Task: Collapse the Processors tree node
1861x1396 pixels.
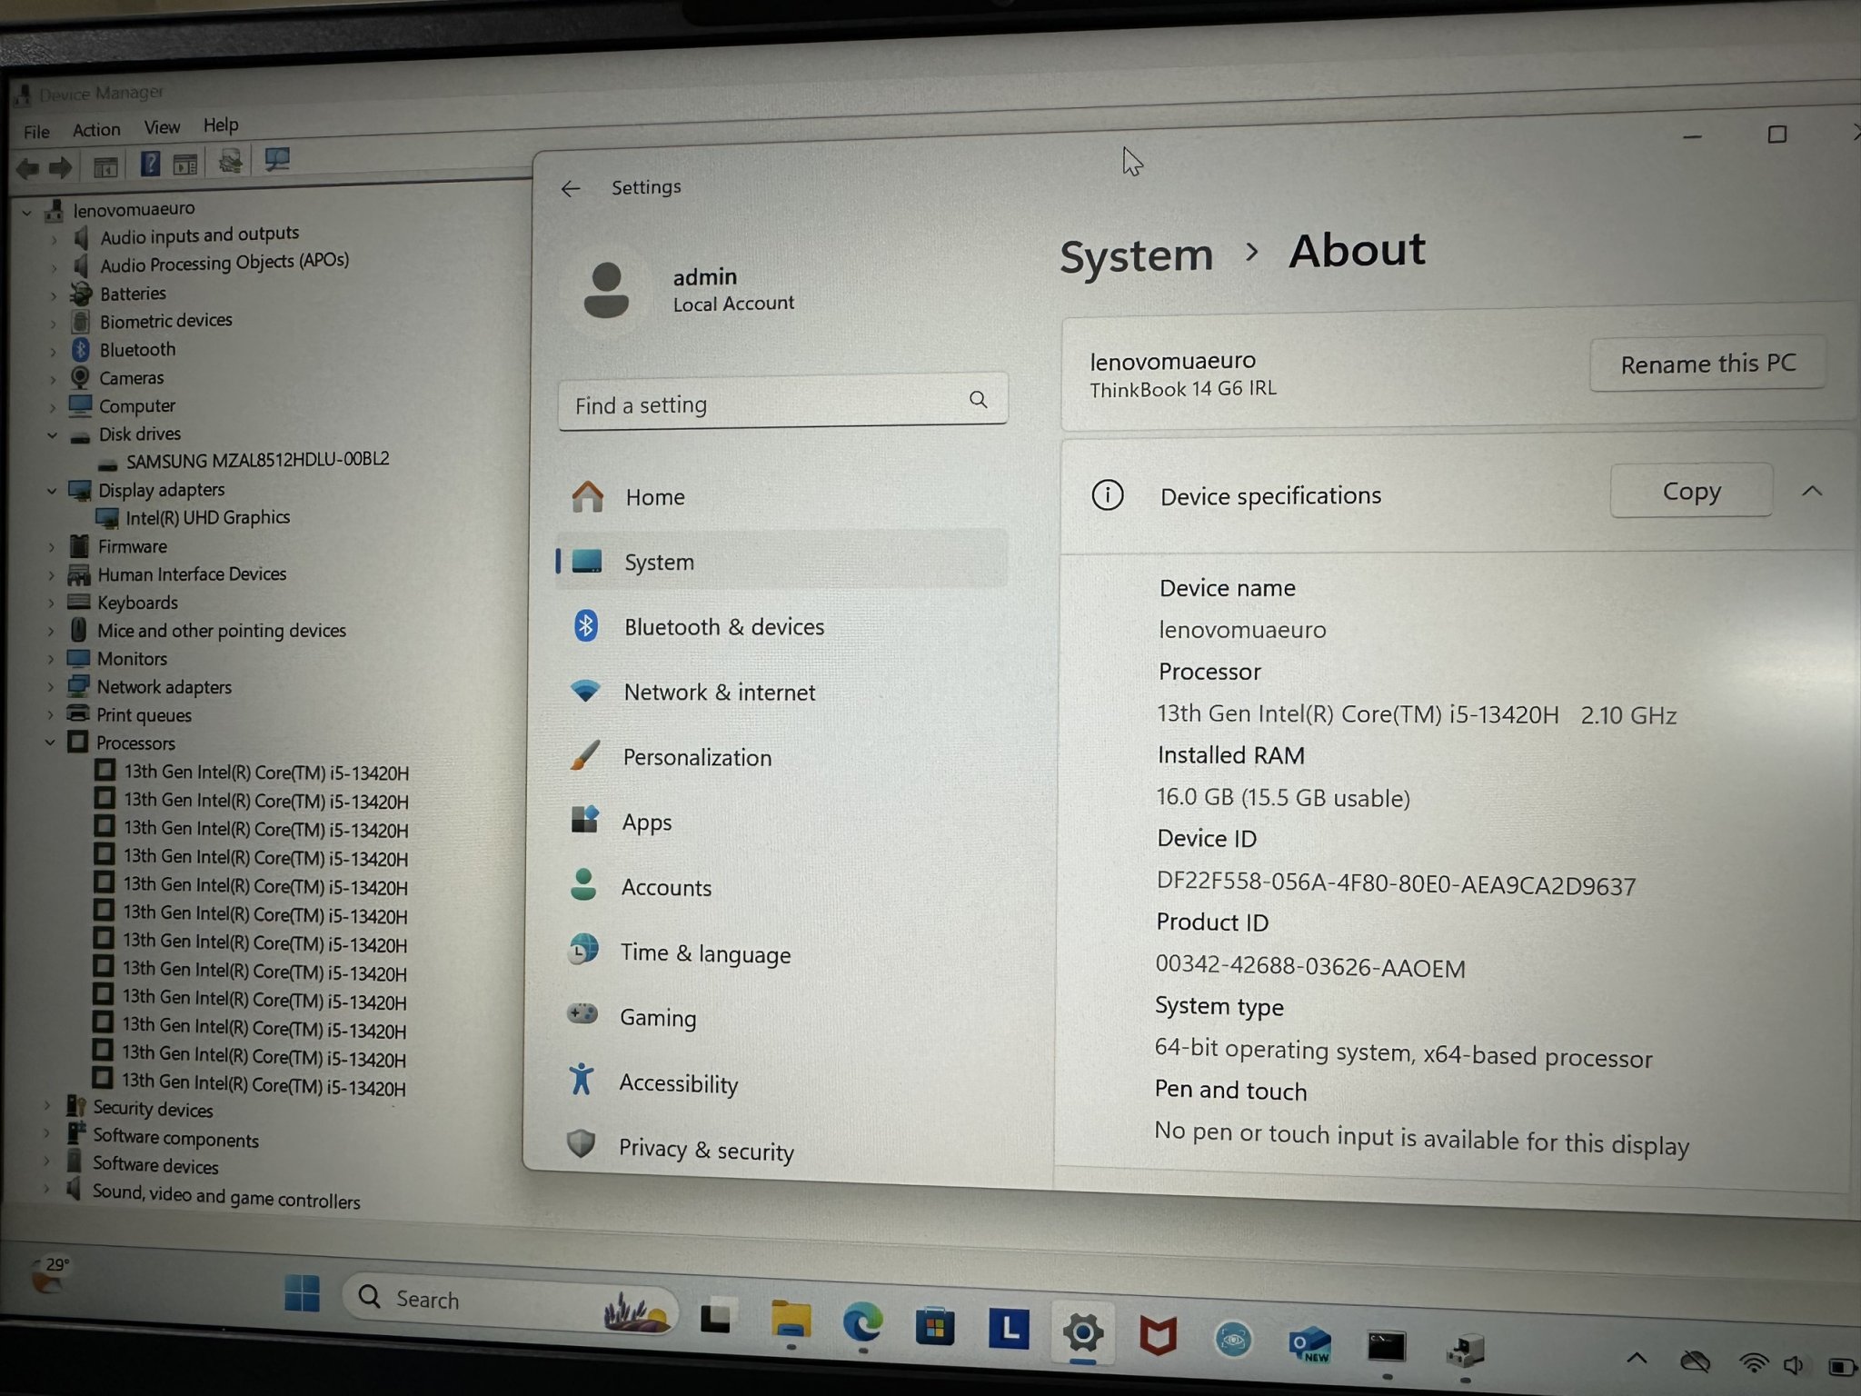Action: point(50,743)
